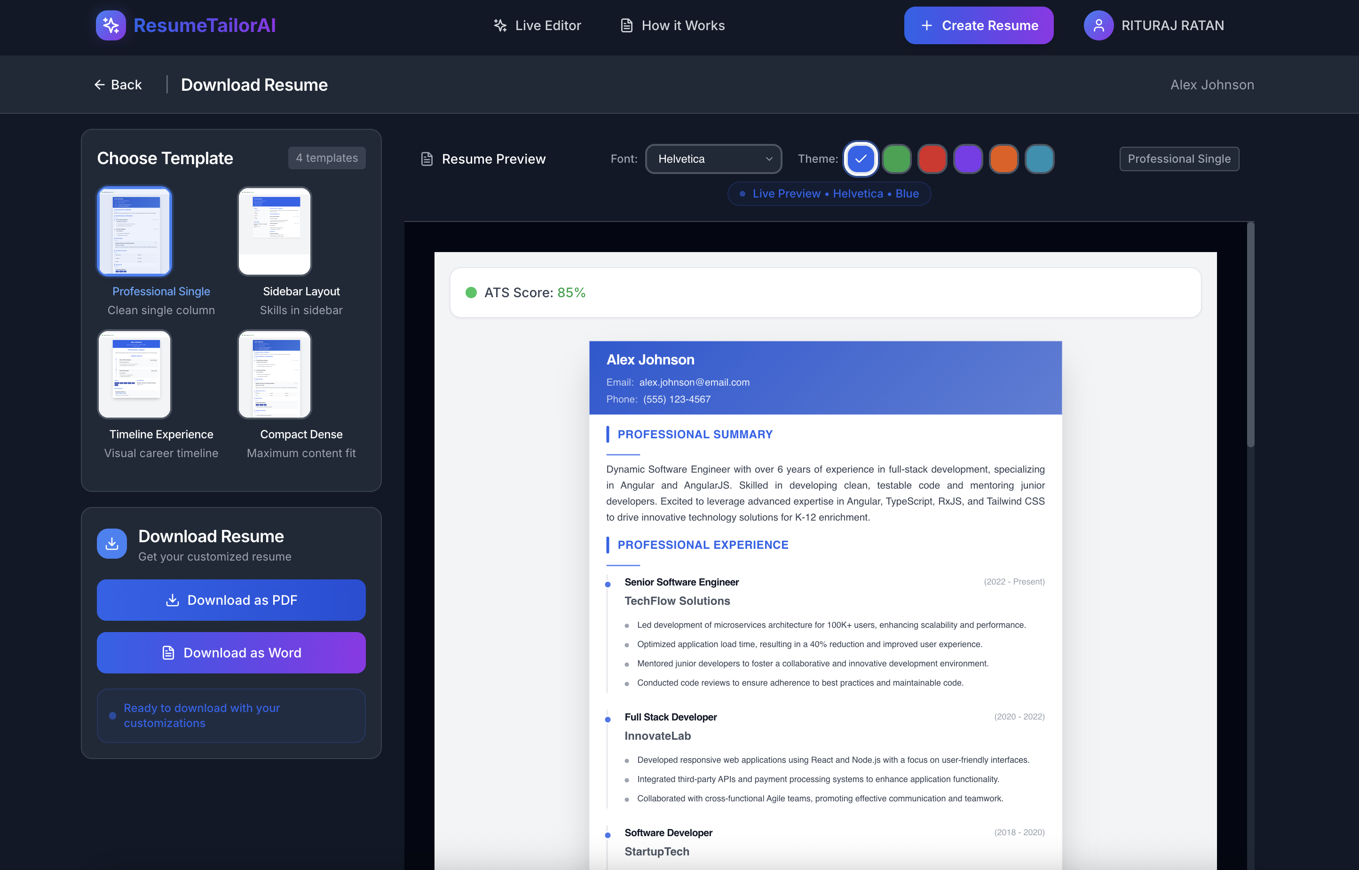Click the PROFESSIONAL EXPERIENCE heading

click(703, 545)
